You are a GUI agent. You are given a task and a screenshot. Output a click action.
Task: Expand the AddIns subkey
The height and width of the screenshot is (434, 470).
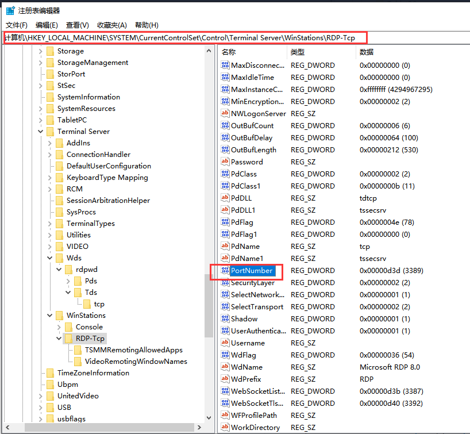[x=50, y=143]
